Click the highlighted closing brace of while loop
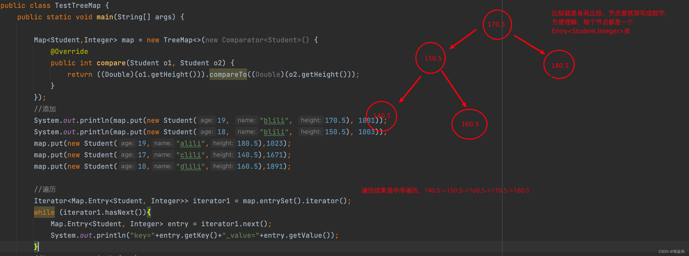 click(x=36, y=247)
